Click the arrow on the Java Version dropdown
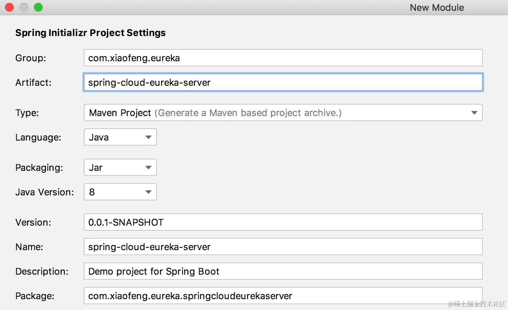This screenshot has height=310, width=508. (x=148, y=192)
